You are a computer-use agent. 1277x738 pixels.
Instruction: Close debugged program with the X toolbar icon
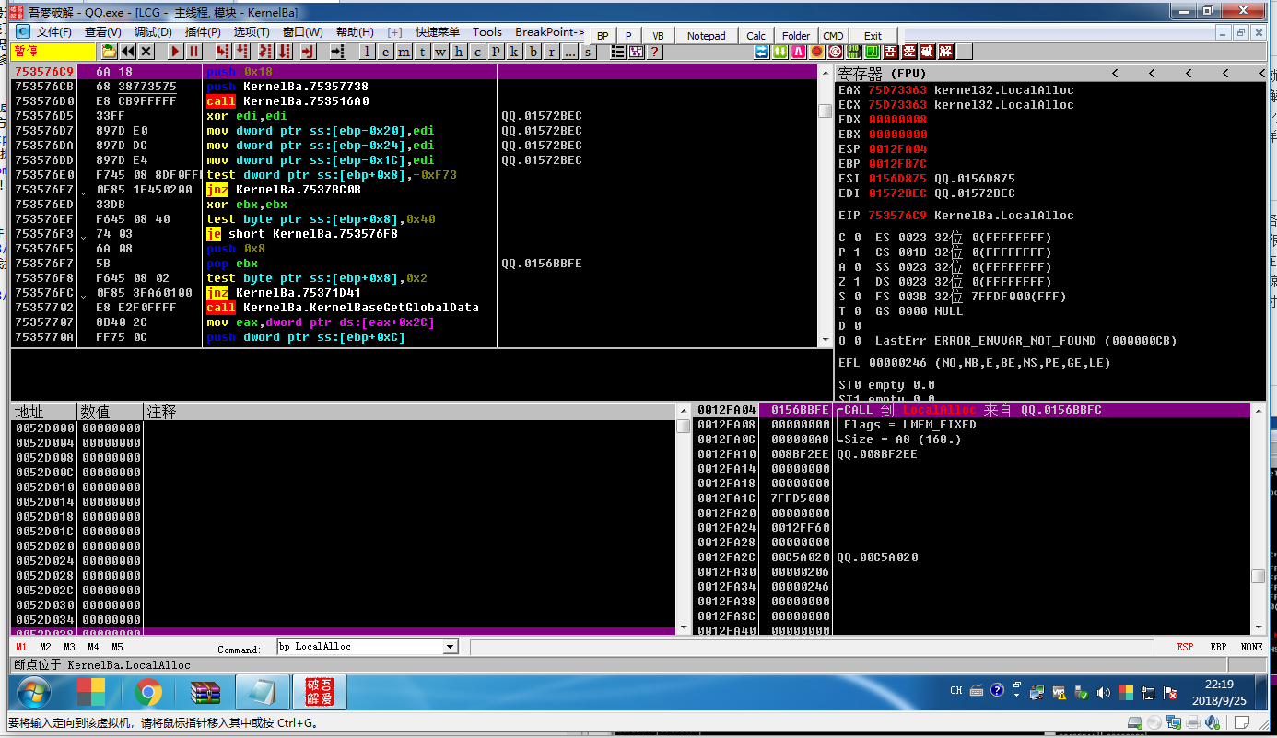point(146,52)
